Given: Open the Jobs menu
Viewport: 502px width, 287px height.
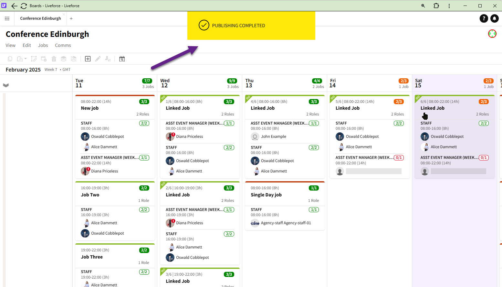Looking at the screenshot, I should pyautogui.click(x=43, y=46).
